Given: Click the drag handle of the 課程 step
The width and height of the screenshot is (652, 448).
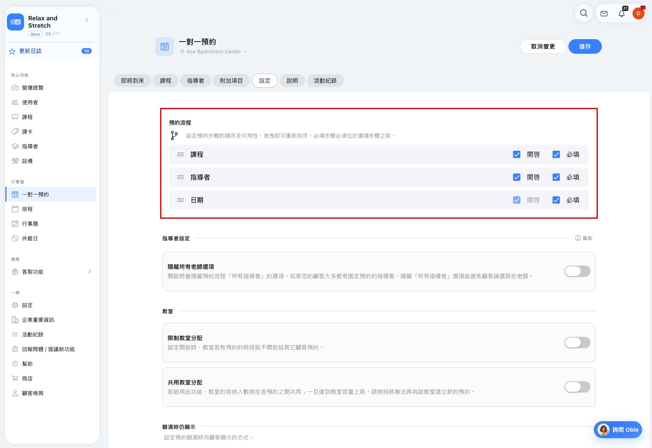Looking at the screenshot, I should [x=181, y=154].
